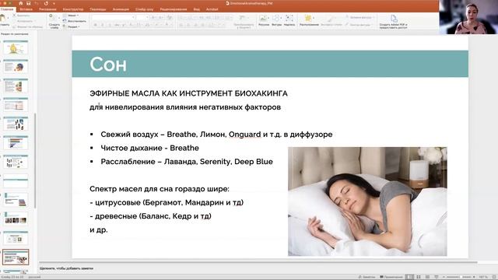This screenshot has width=498, height=280.
Task: Expand the Вставить paste options arrow
Action: [8, 18]
